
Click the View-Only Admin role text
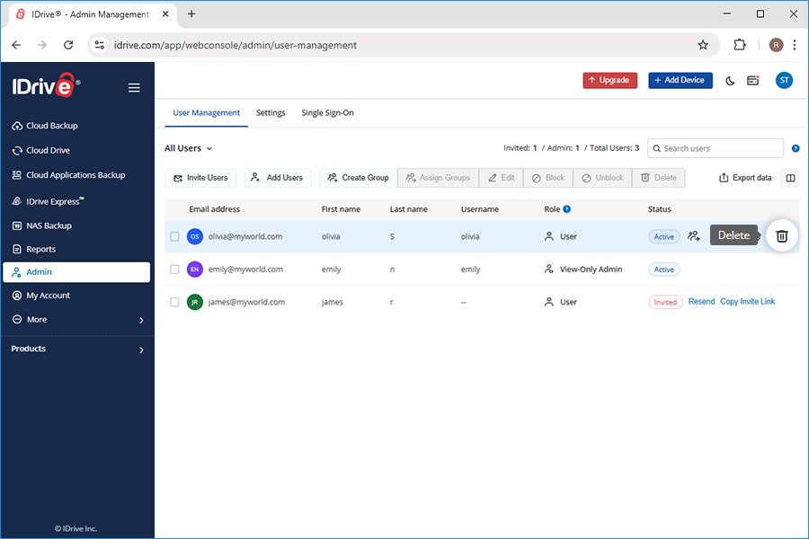click(x=591, y=269)
